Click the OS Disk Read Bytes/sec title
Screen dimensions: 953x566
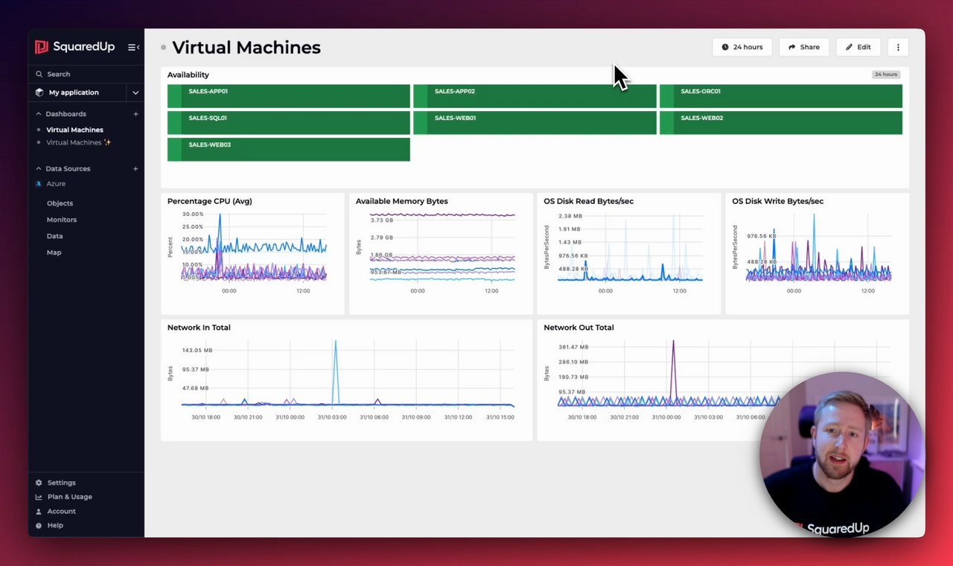589,201
